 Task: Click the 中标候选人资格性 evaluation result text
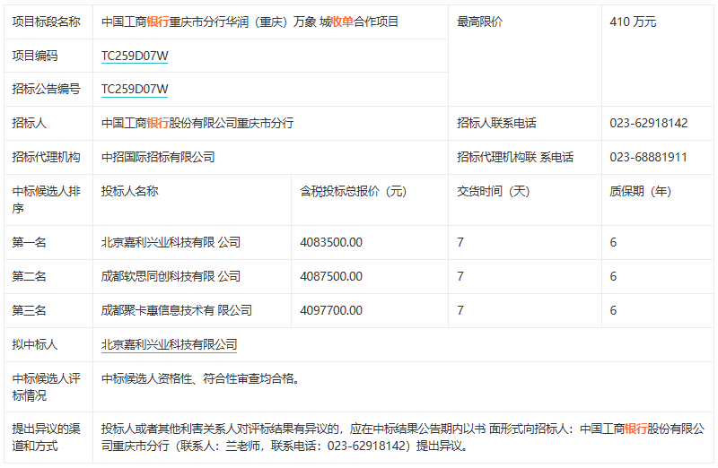199,378
